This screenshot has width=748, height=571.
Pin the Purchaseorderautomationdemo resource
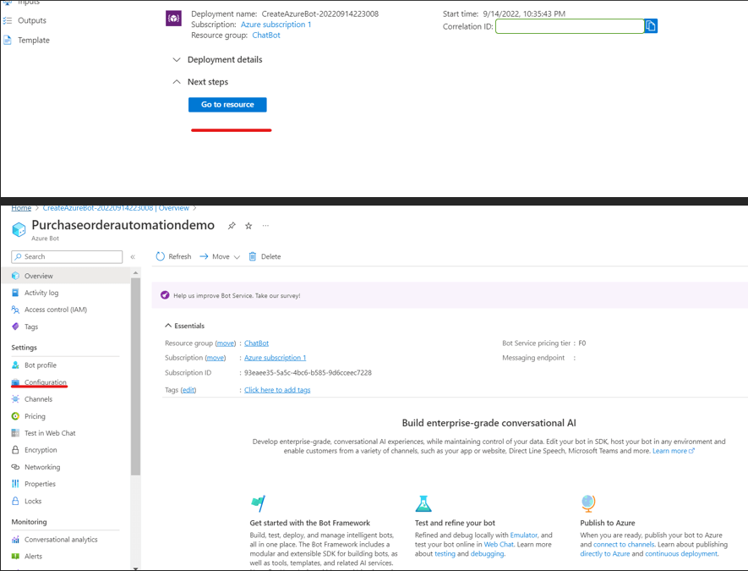[x=232, y=226]
